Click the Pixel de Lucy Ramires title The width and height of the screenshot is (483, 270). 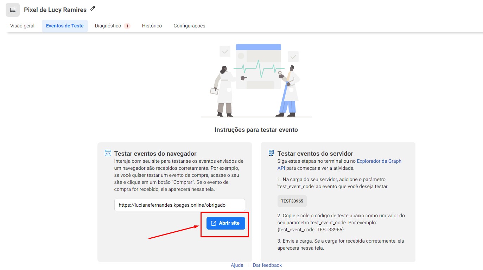(x=55, y=10)
